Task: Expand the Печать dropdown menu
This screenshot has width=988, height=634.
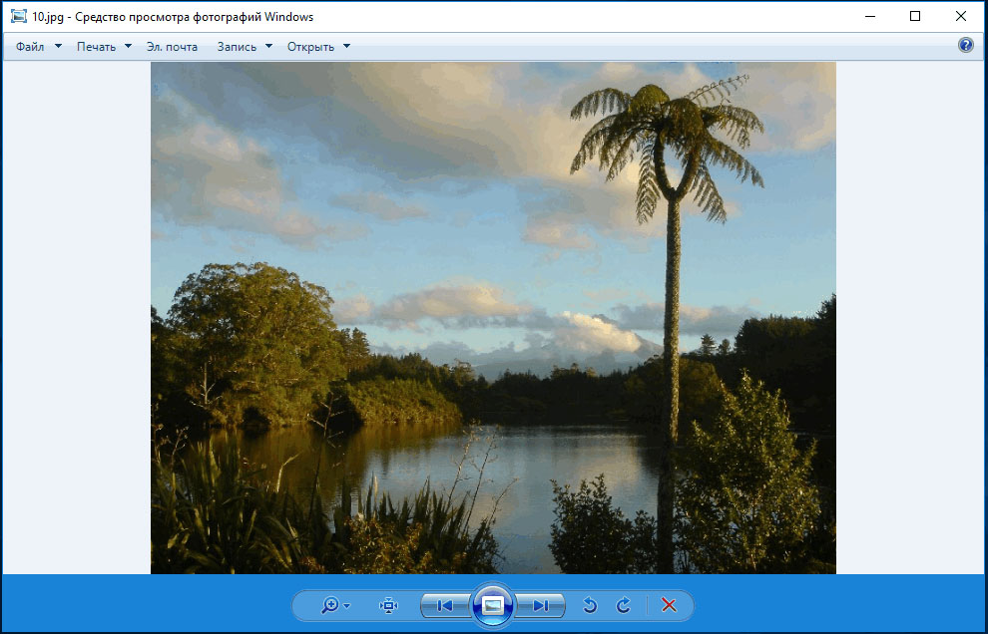Action: [x=104, y=47]
